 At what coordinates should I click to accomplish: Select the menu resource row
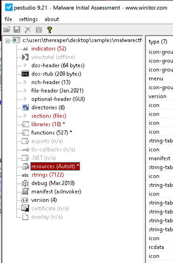(156, 78)
